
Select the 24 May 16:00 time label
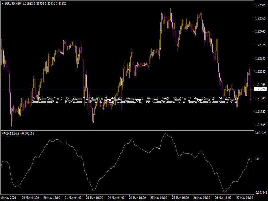pyautogui.click(x=137, y=198)
